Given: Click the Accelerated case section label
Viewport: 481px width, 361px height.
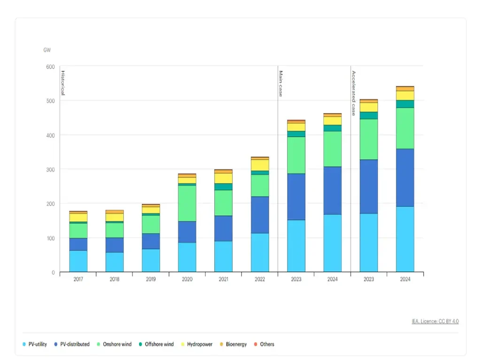Looking at the screenshot, I should click(x=354, y=93).
